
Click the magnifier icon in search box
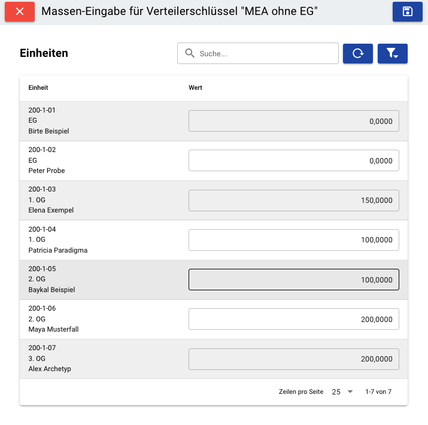coord(190,53)
